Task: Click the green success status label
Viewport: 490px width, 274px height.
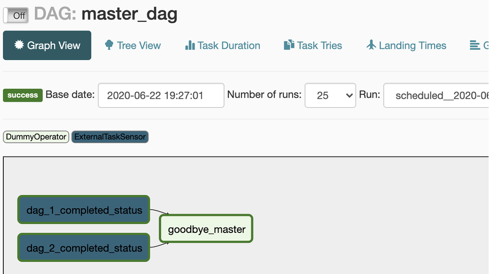Action: click(22, 95)
